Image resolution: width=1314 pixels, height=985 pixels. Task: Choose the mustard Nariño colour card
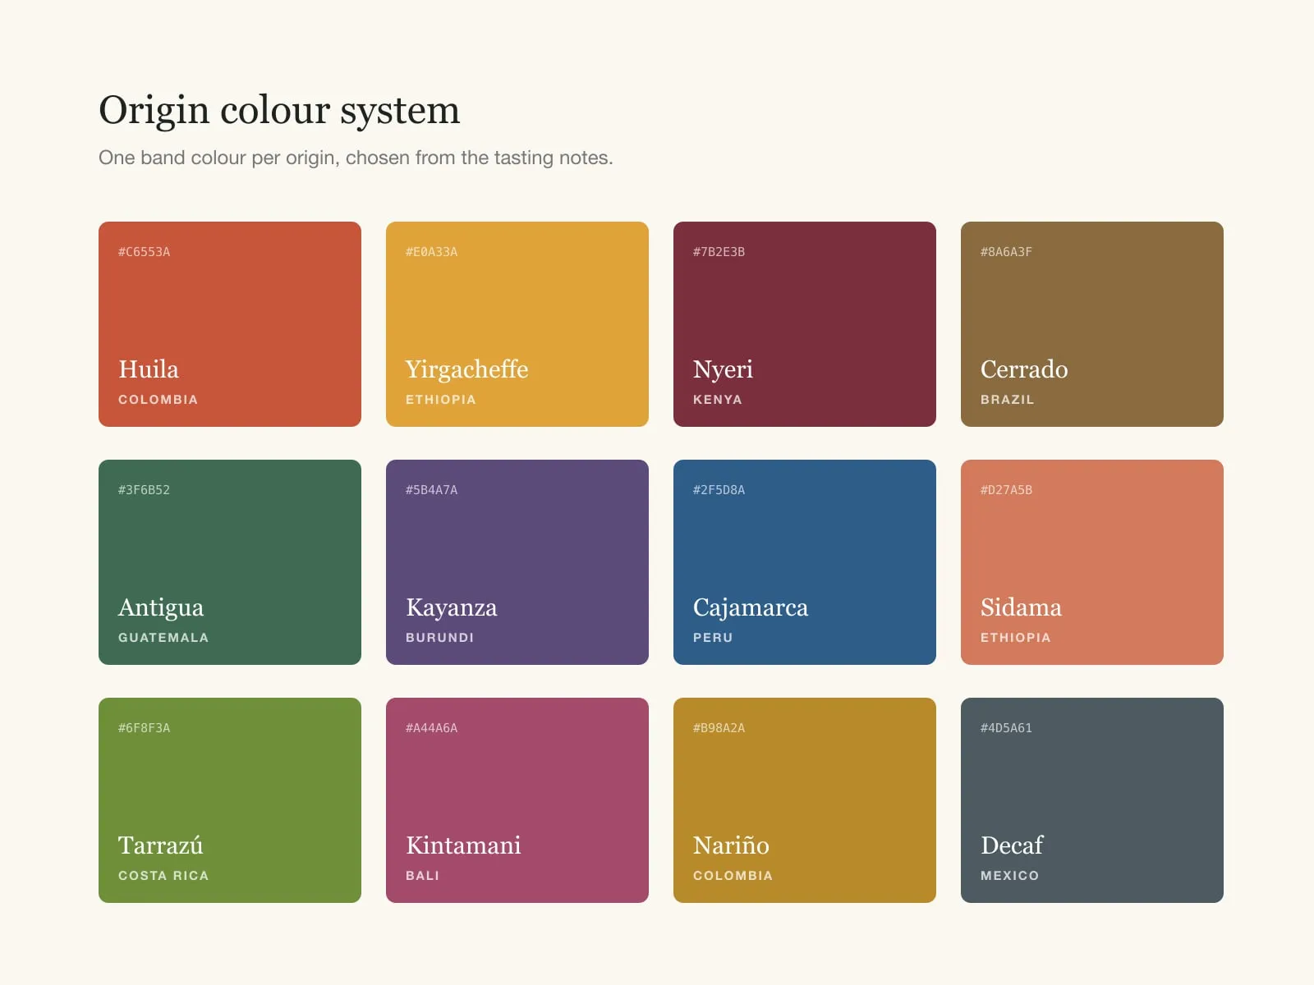[805, 800]
